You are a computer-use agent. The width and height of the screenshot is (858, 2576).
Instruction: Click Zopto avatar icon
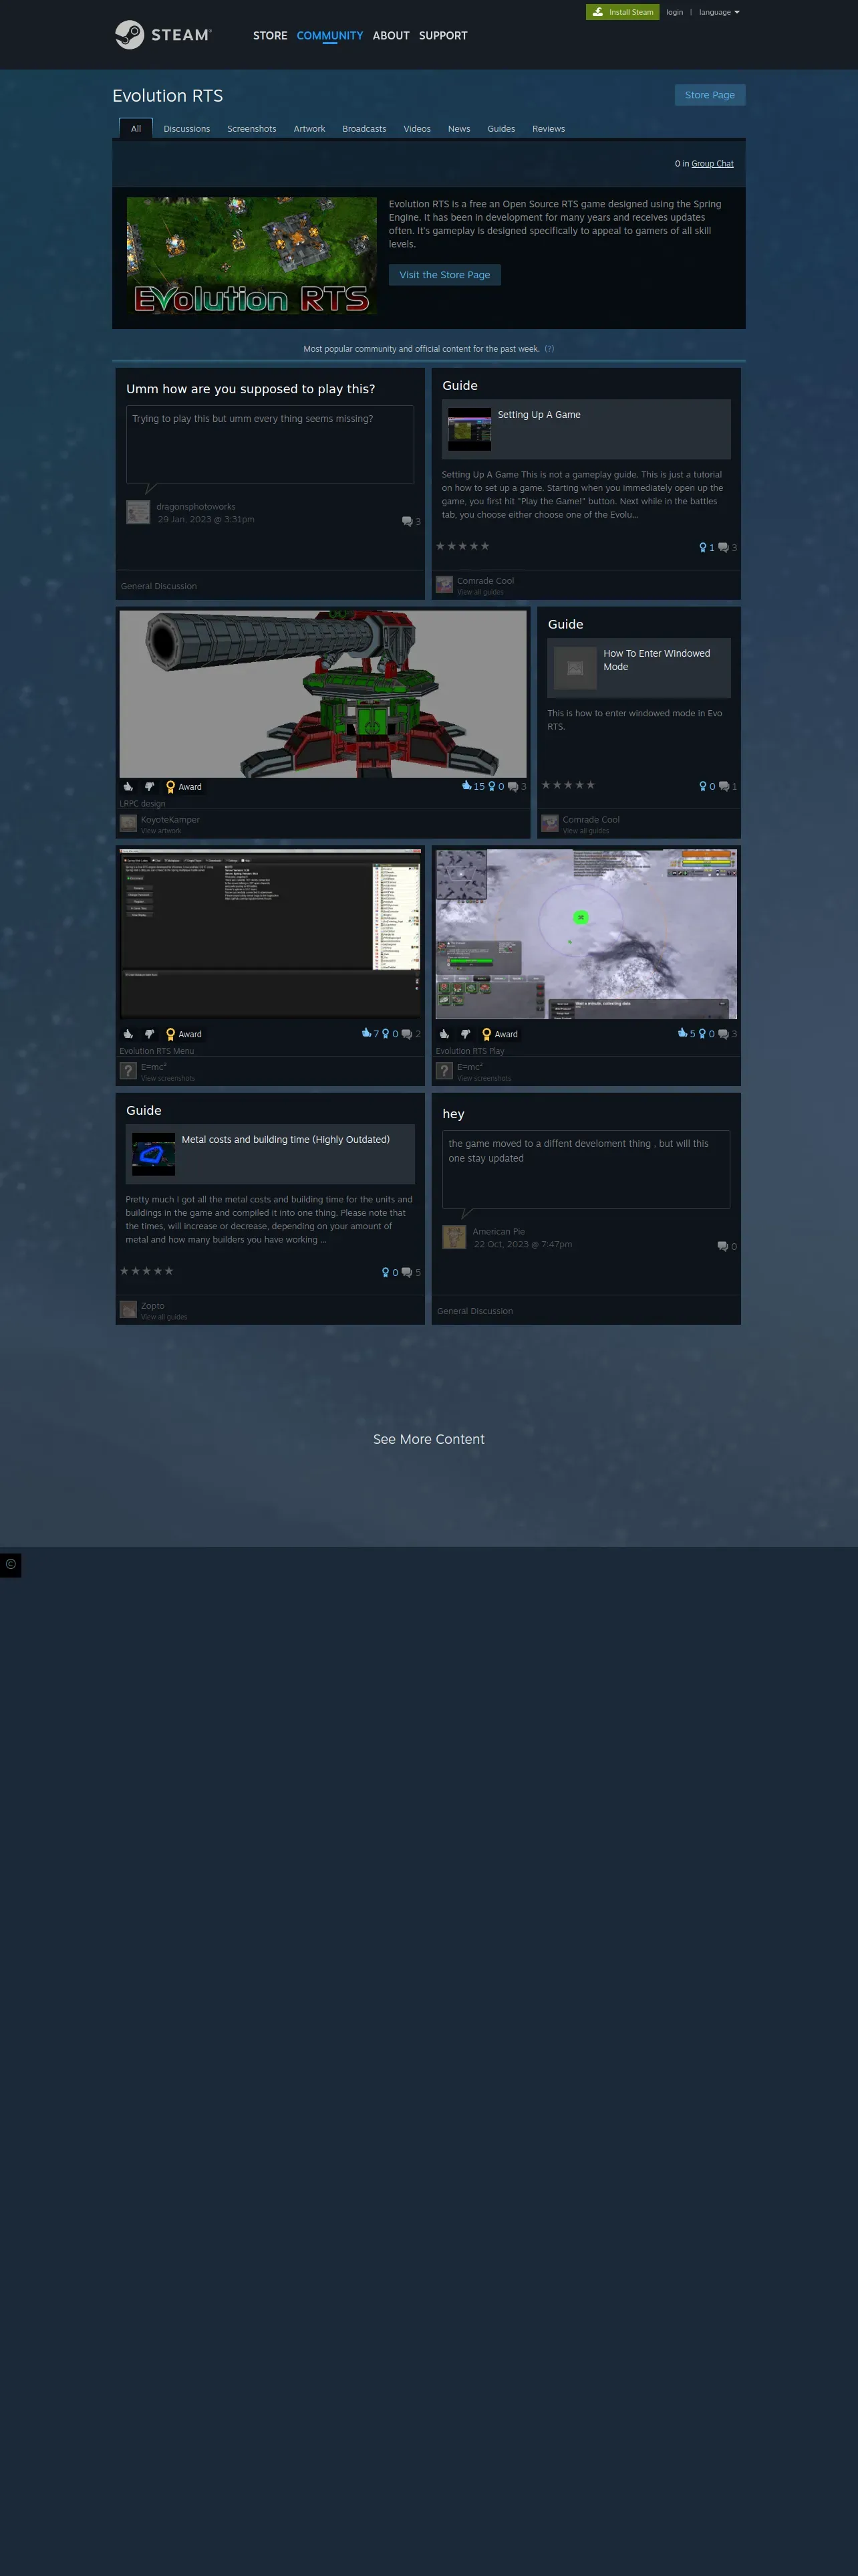(128, 1310)
